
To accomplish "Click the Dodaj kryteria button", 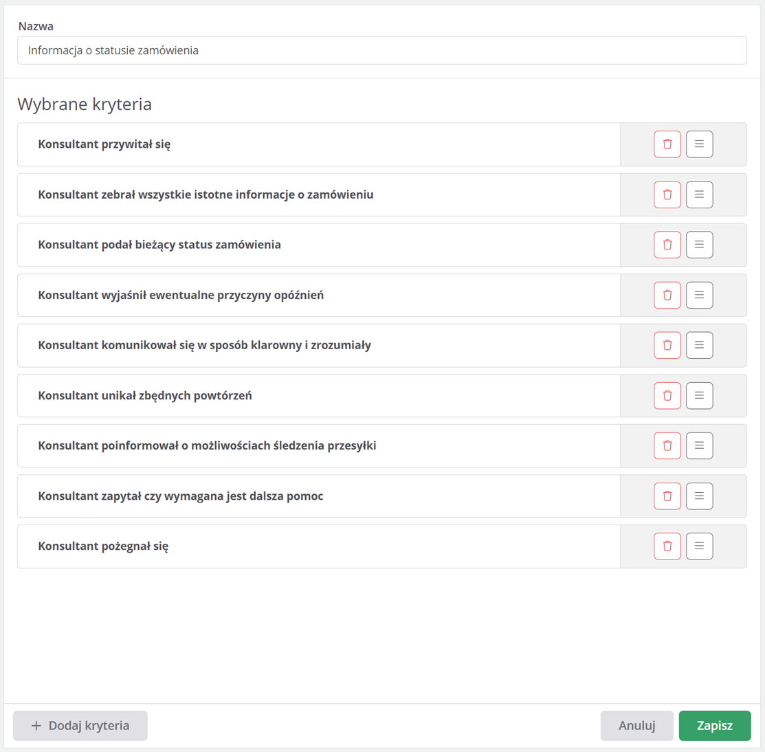I will point(80,726).
